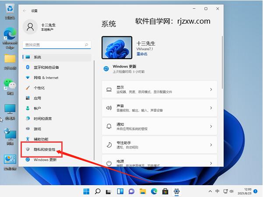Open Task View on the taskbar
This screenshot has height=197, width=263.
click(x=109, y=191)
